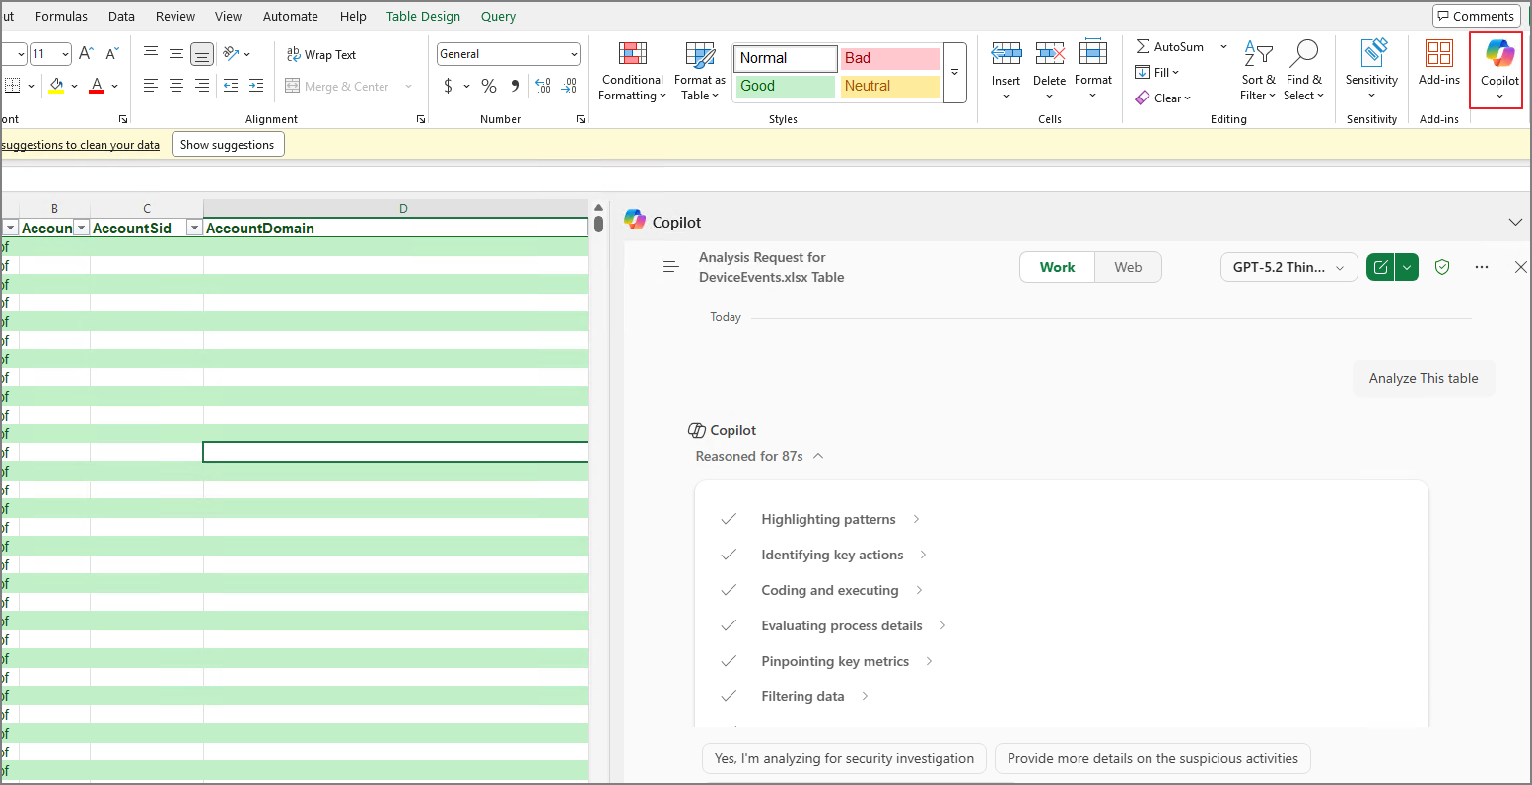
Task: Open the Comments button
Action: 1476,16
